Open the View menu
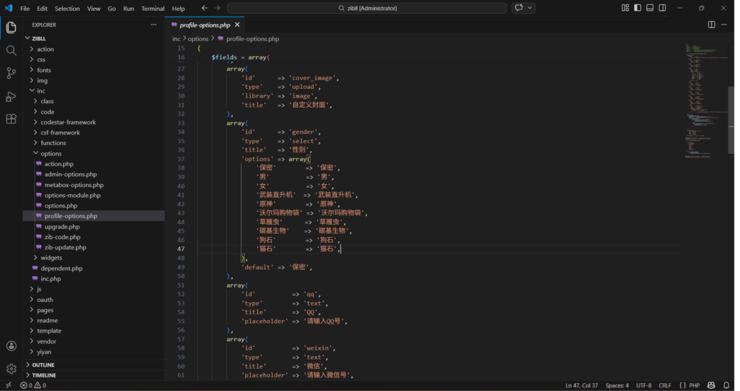The image size is (740, 391). 93,9
